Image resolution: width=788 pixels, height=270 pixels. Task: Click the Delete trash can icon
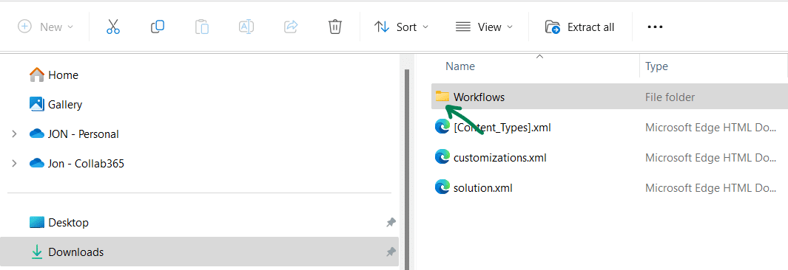tap(335, 27)
